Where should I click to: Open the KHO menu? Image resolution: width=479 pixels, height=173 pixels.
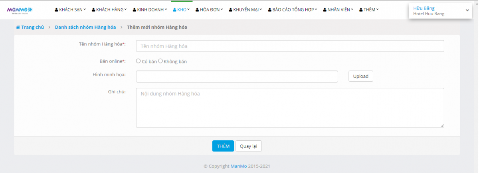click(x=181, y=10)
